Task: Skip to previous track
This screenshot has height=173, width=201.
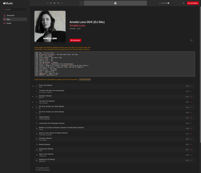Action: 51,3
